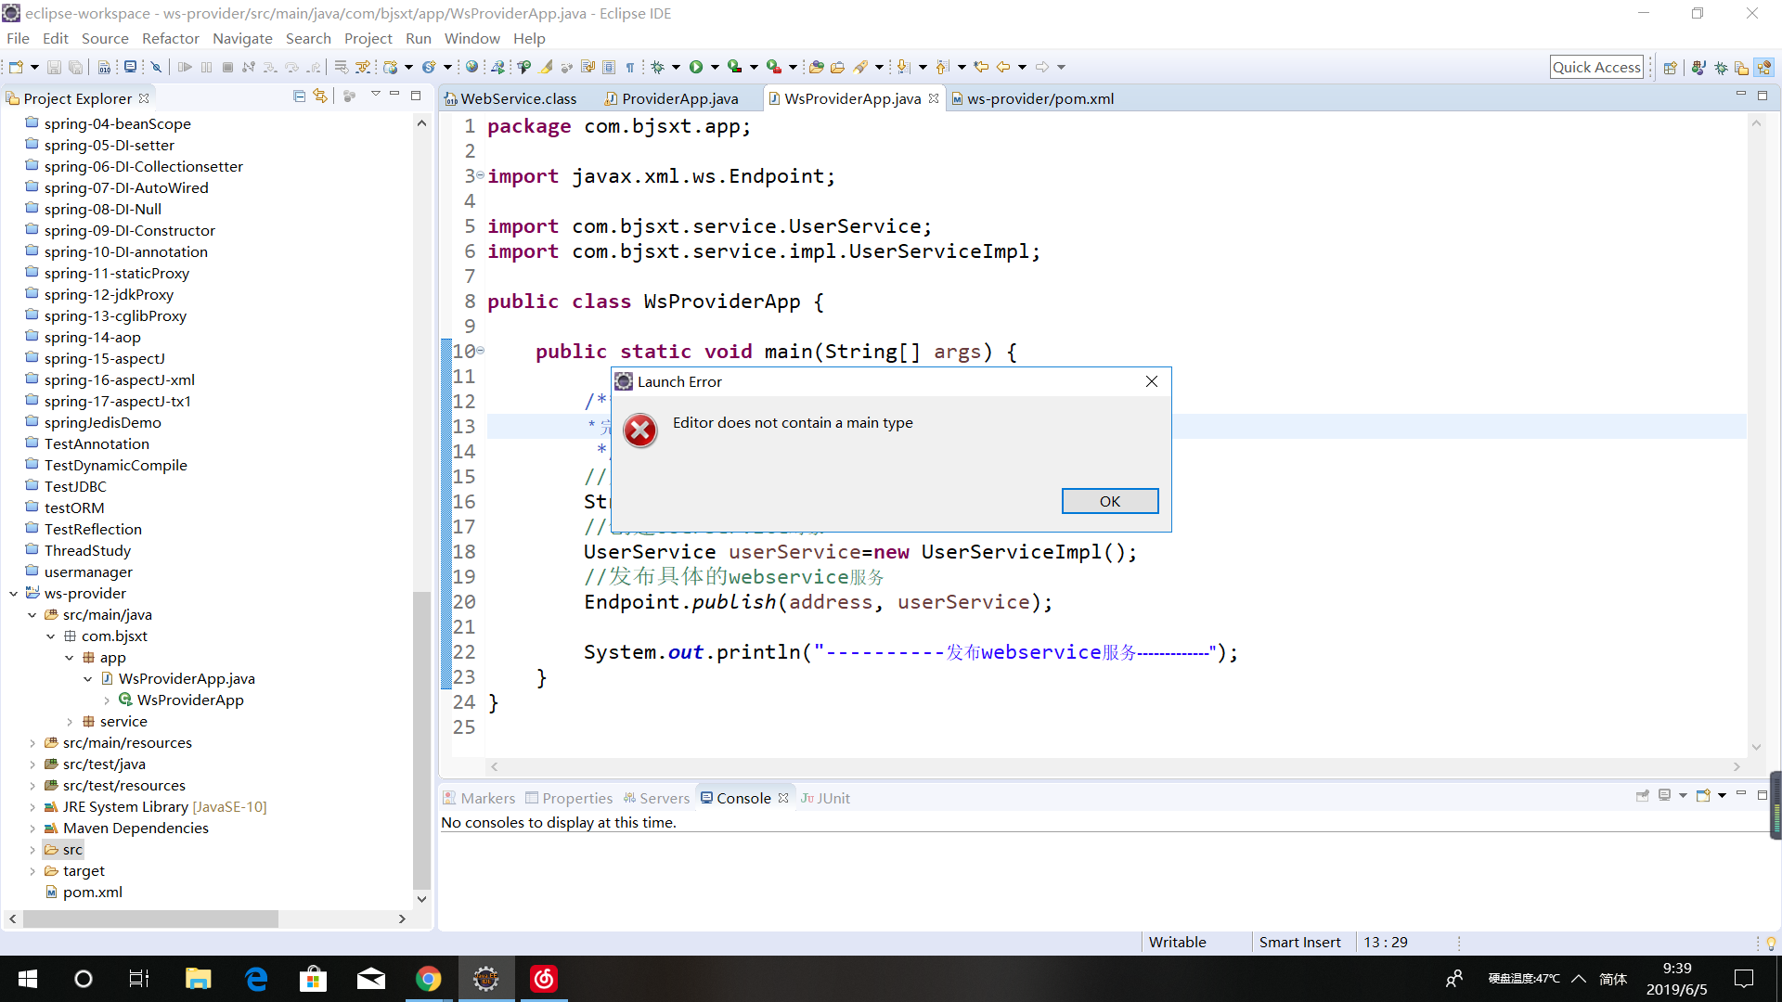Open the Refactor menu
The height and width of the screenshot is (1002, 1782).
(171, 38)
